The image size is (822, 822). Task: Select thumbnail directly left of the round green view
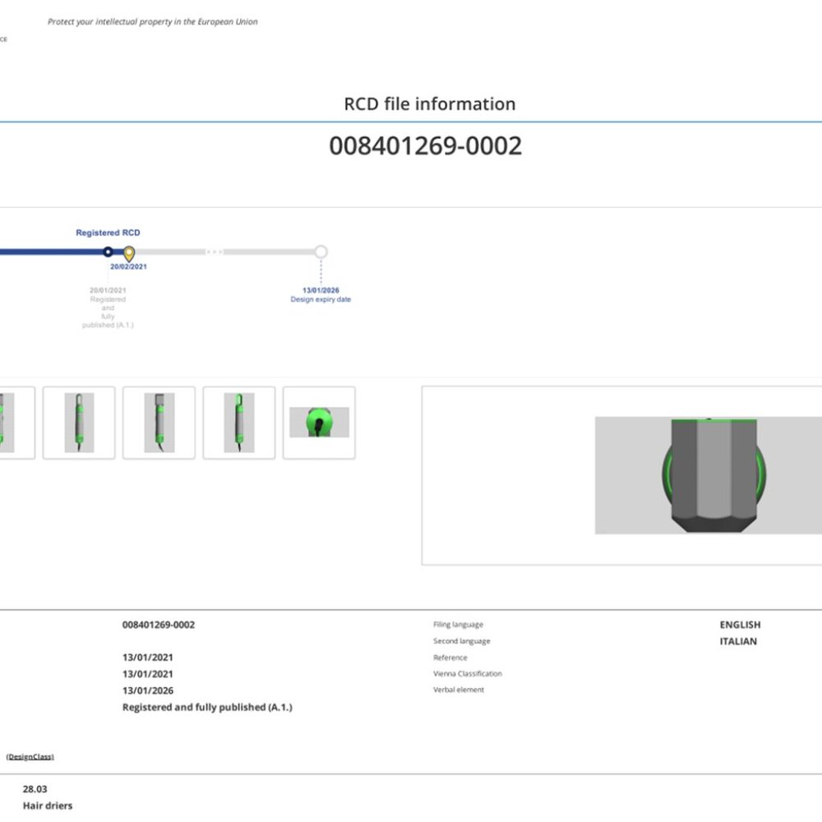pyautogui.click(x=238, y=423)
